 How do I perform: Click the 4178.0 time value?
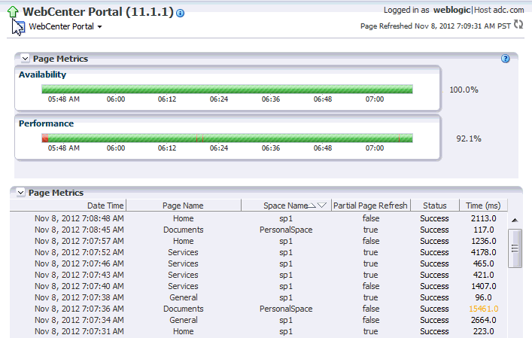click(x=484, y=252)
